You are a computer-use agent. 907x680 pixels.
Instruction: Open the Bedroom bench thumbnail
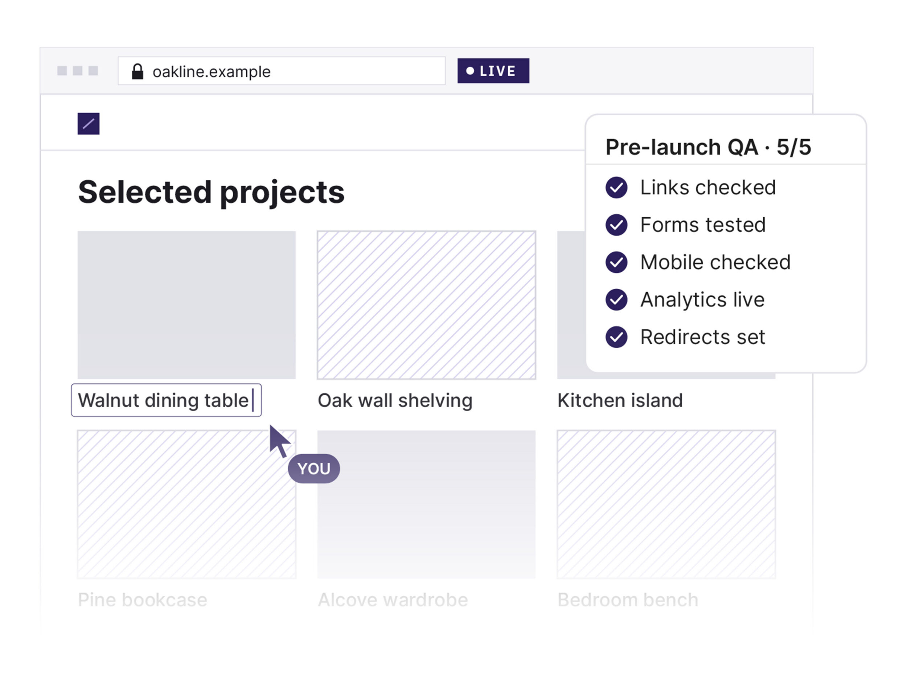pos(666,504)
